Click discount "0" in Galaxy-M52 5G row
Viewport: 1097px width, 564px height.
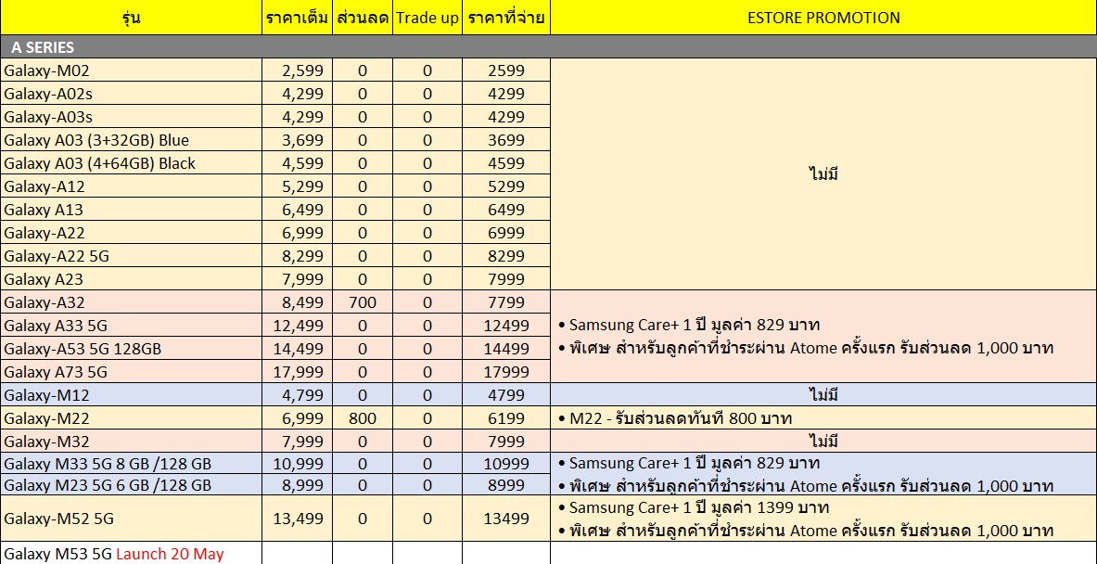pos(363,519)
